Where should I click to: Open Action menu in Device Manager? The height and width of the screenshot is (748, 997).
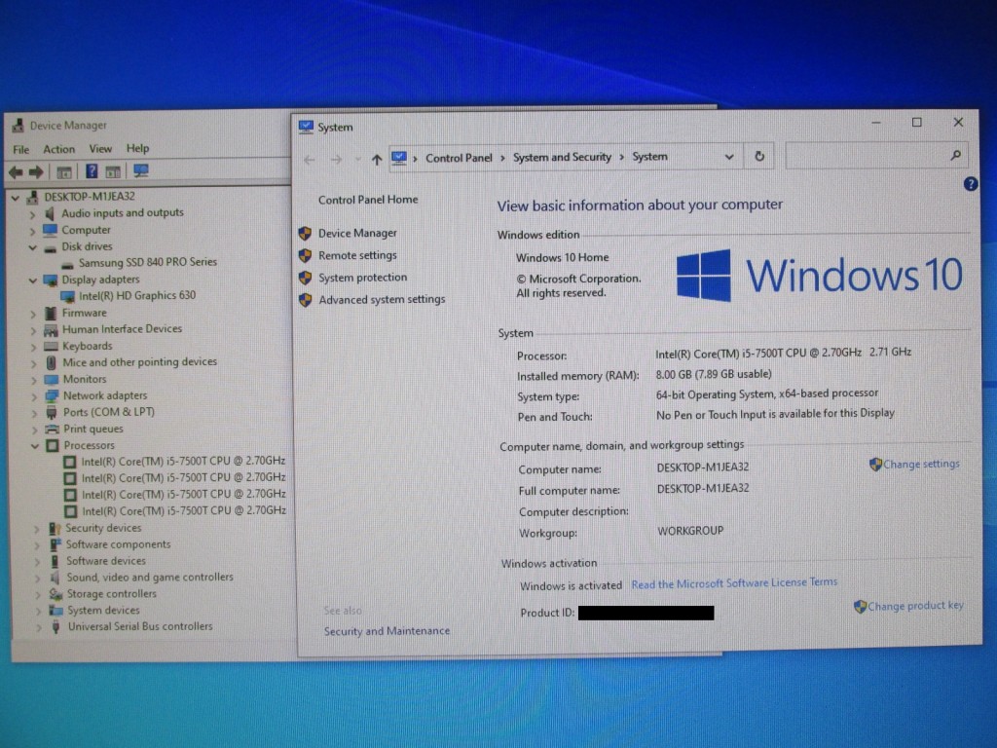(58, 149)
